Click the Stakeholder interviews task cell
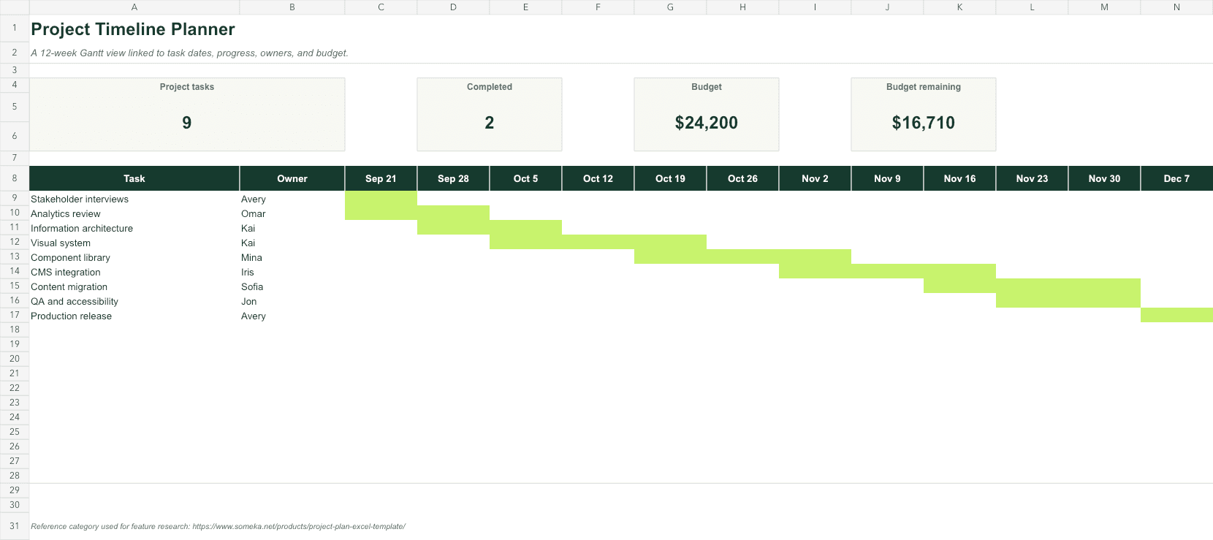The width and height of the screenshot is (1213, 540). 134,199
